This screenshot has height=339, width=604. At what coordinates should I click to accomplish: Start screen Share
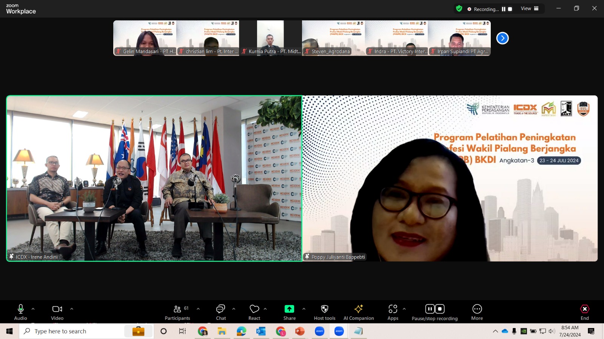(289, 312)
